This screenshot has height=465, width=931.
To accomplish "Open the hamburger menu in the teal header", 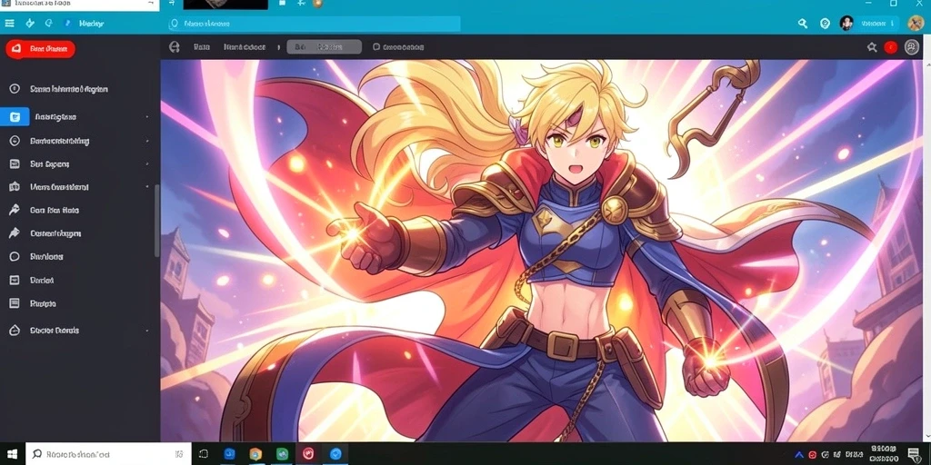I will pos(9,23).
